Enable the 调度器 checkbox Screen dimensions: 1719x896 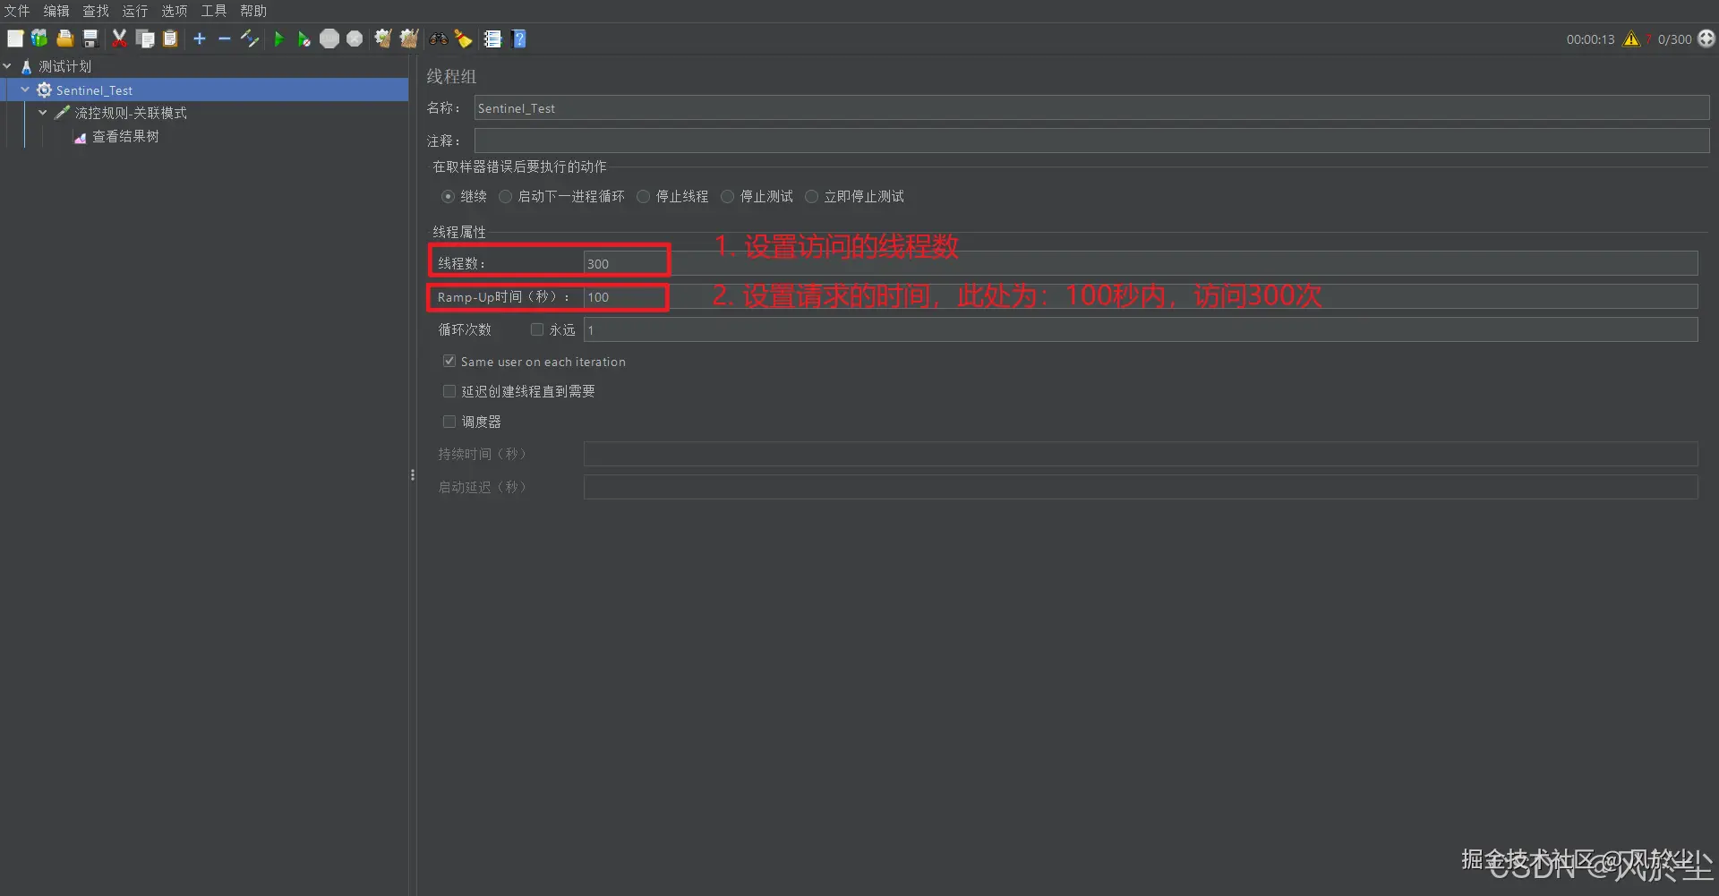click(449, 422)
